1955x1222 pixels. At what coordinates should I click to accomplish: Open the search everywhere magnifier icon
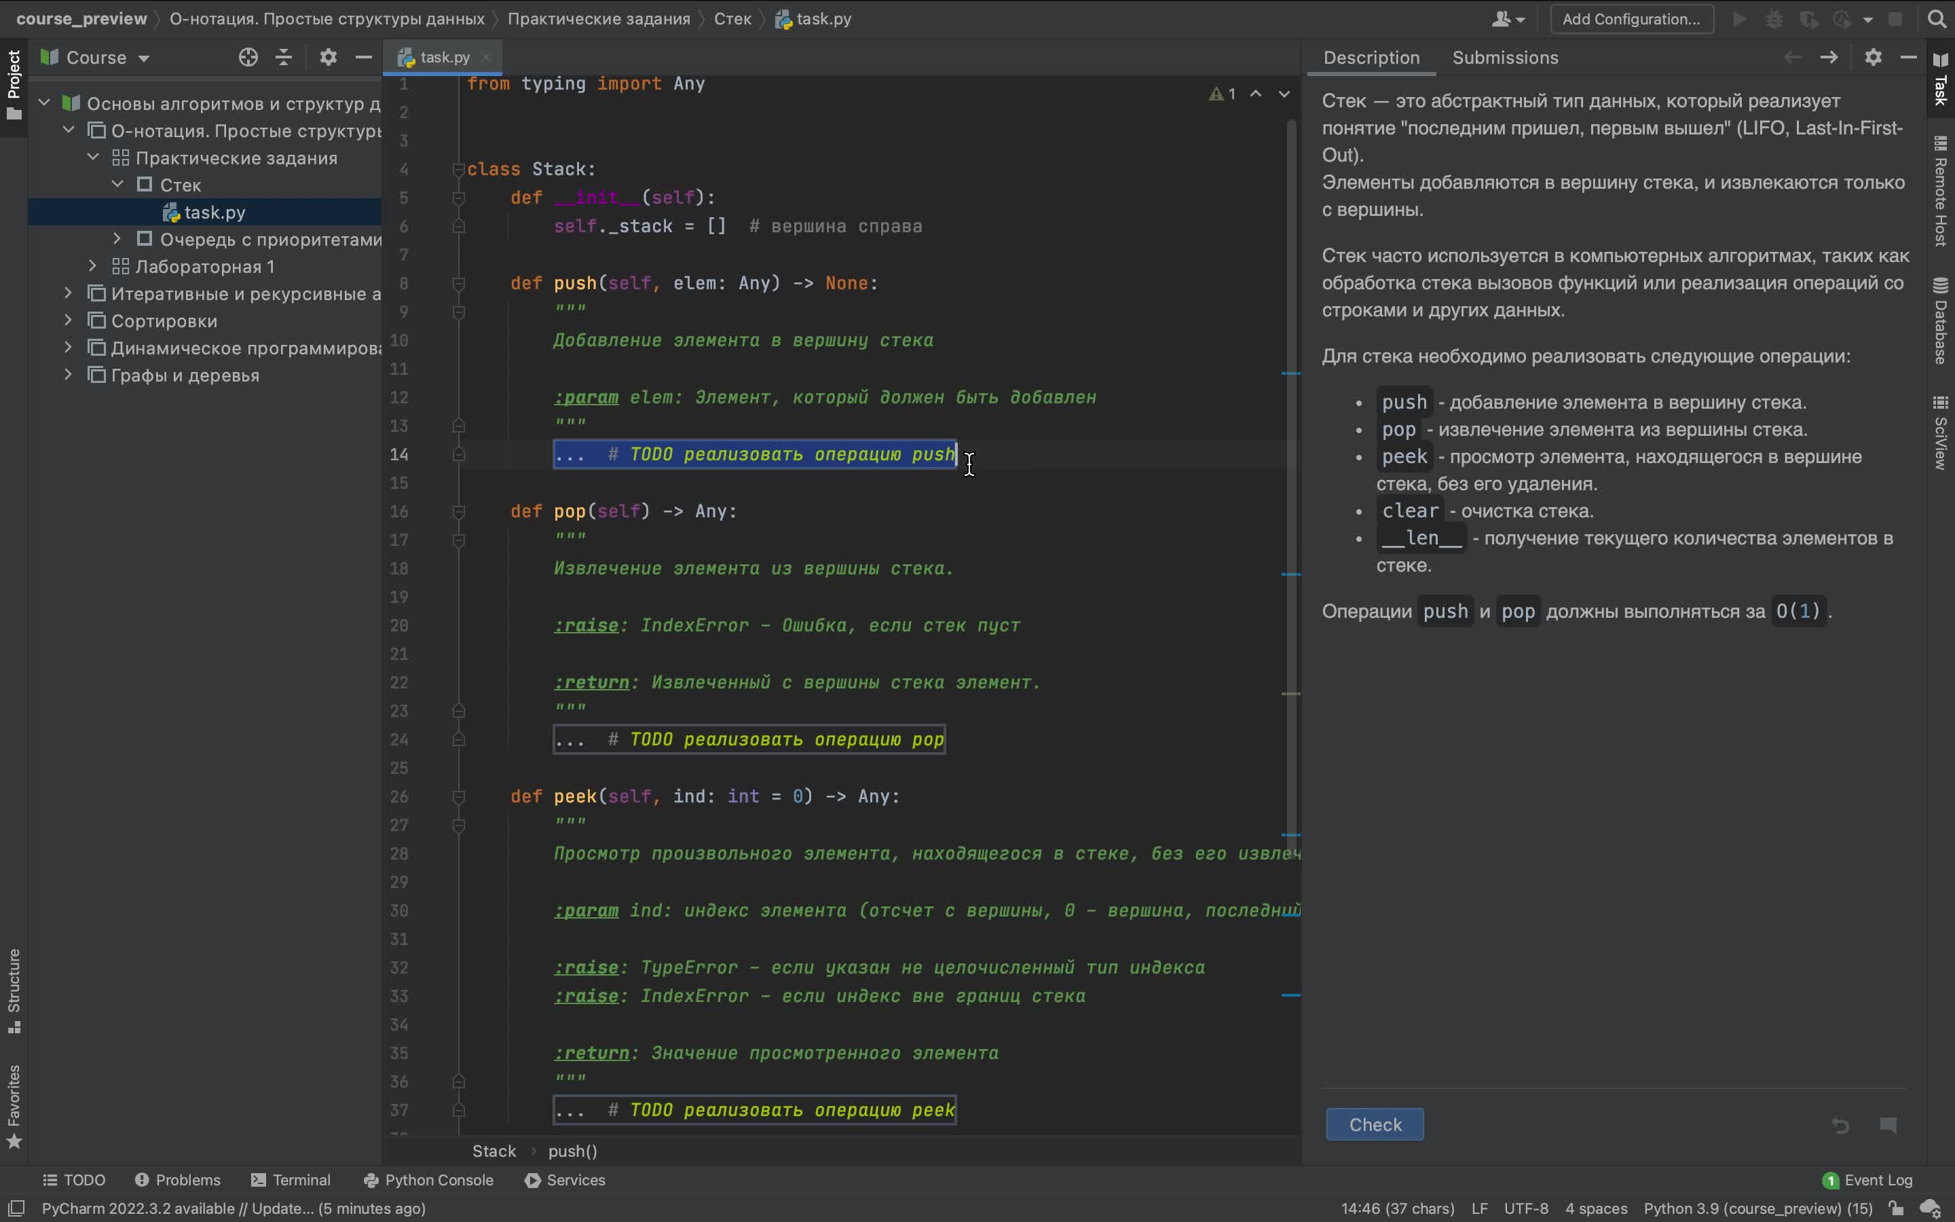1937,18
